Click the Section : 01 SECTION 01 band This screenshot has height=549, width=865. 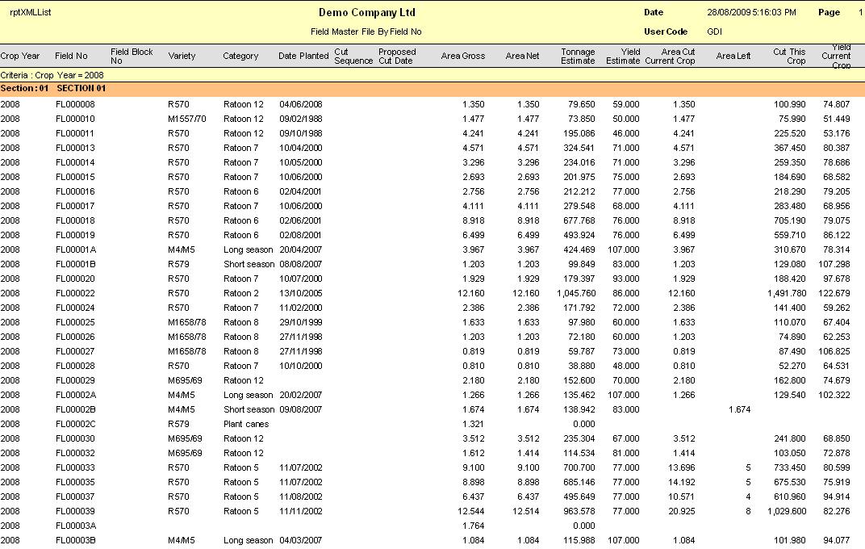[x=432, y=89]
